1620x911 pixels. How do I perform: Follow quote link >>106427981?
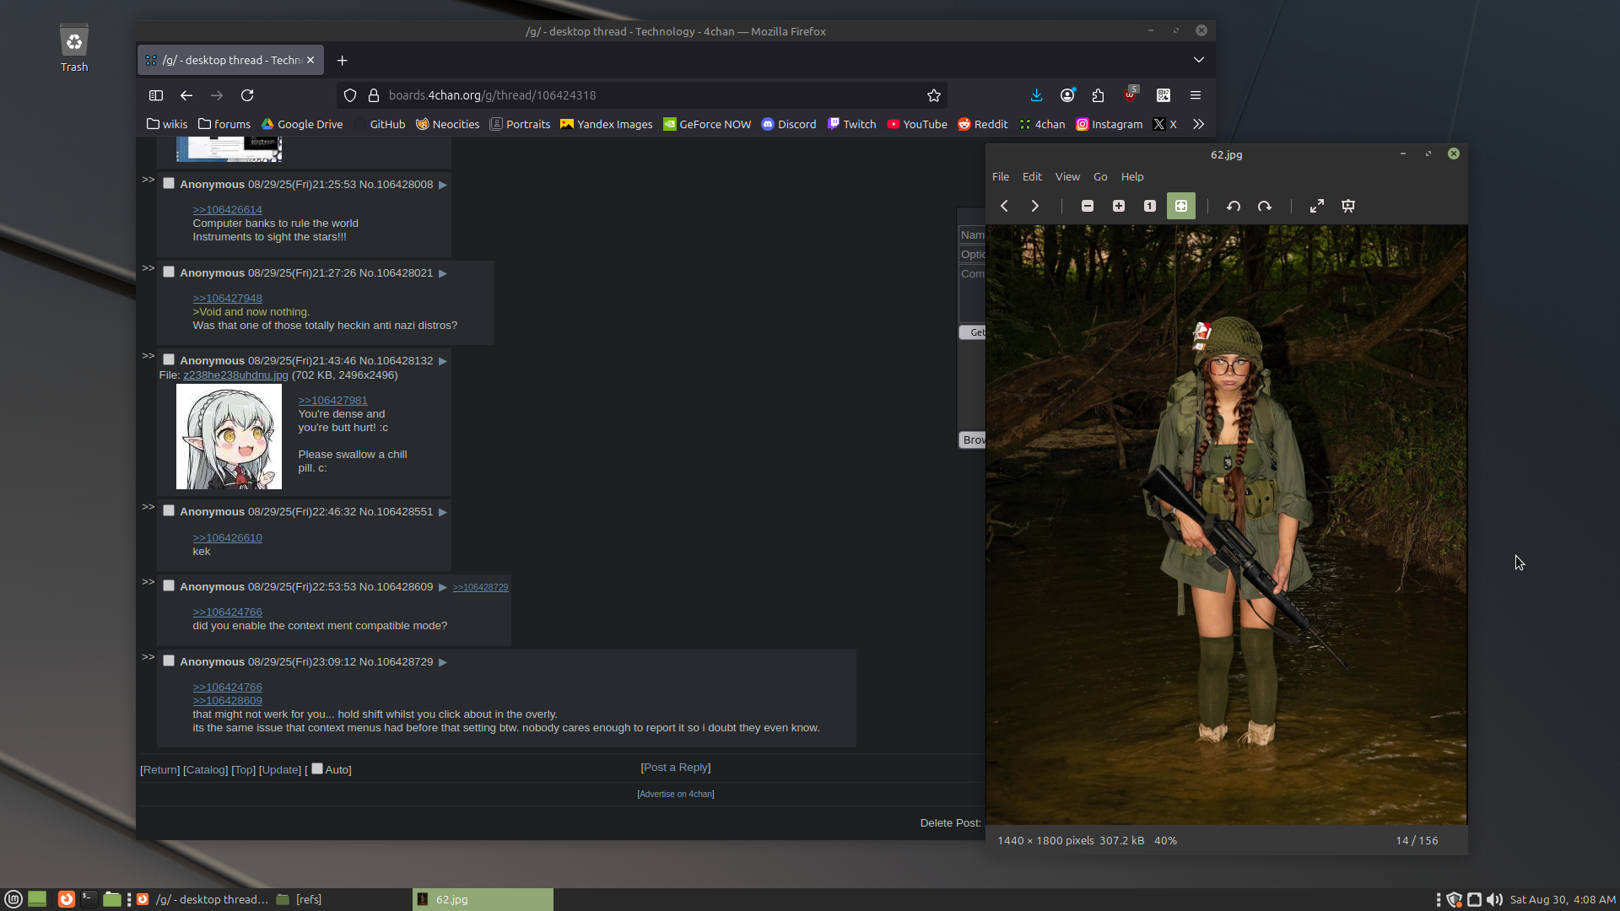point(332,400)
